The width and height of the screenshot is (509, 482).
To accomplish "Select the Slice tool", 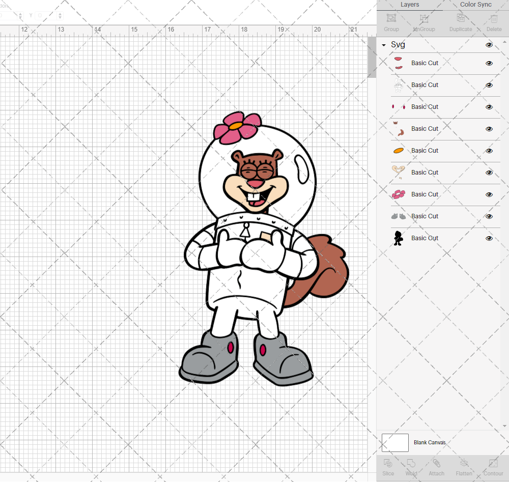I will [388, 463].
